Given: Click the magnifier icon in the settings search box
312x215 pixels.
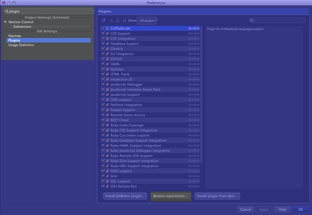Looking at the screenshot, I should click(7, 11).
